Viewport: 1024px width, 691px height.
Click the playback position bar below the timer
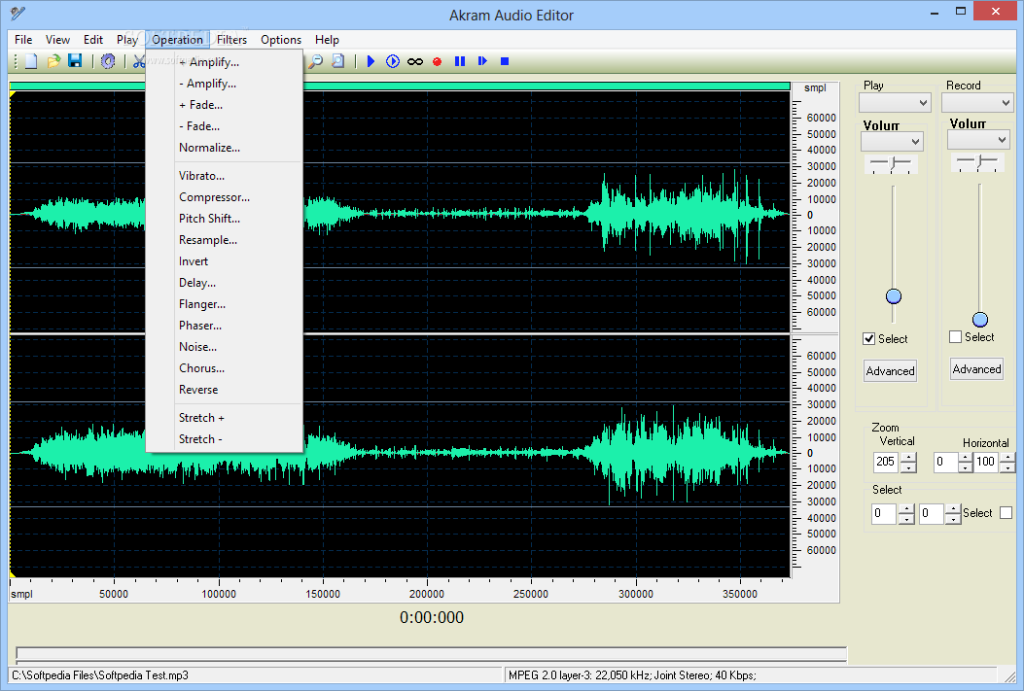[431, 654]
